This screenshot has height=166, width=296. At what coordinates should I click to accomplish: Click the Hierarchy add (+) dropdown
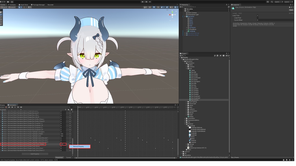pos(181,7)
